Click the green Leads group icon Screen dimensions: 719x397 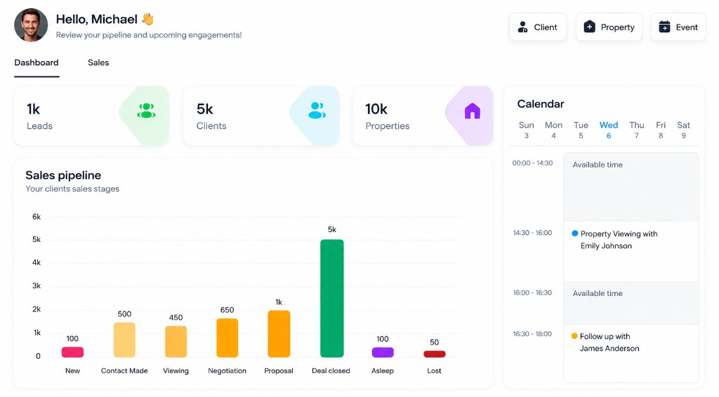tap(146, 111)
